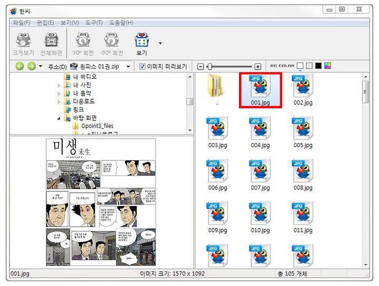Open the 편집(E) menu
Viewport: 379px width, 286px height.
click(x=45, y=23)
